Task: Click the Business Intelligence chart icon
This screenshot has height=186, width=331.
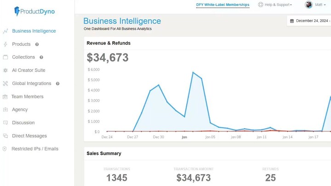Action: 5,31
